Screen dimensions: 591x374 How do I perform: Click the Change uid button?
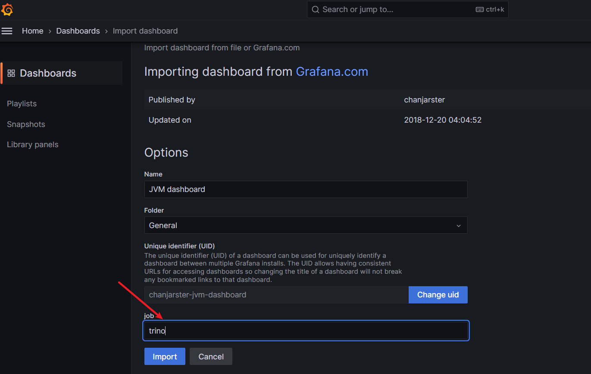438,295
